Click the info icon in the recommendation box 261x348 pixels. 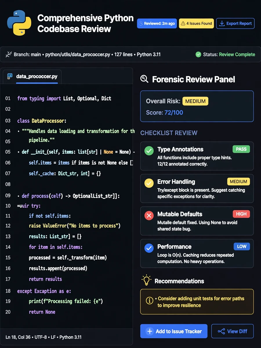150,301
